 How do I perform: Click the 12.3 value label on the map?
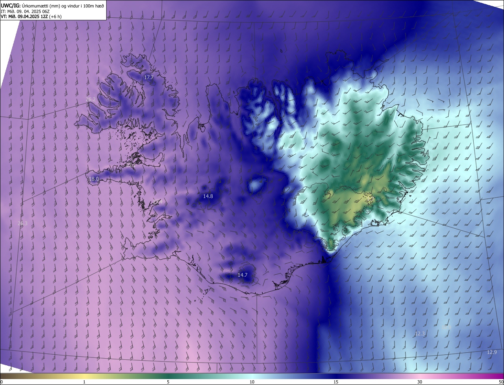pyautogui.click(x=420, y=333)
